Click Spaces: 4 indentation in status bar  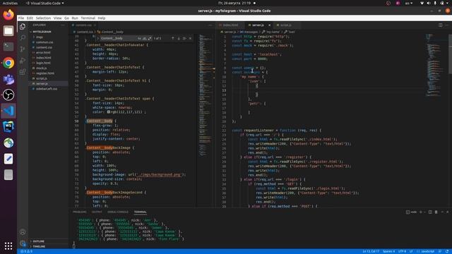388,251
